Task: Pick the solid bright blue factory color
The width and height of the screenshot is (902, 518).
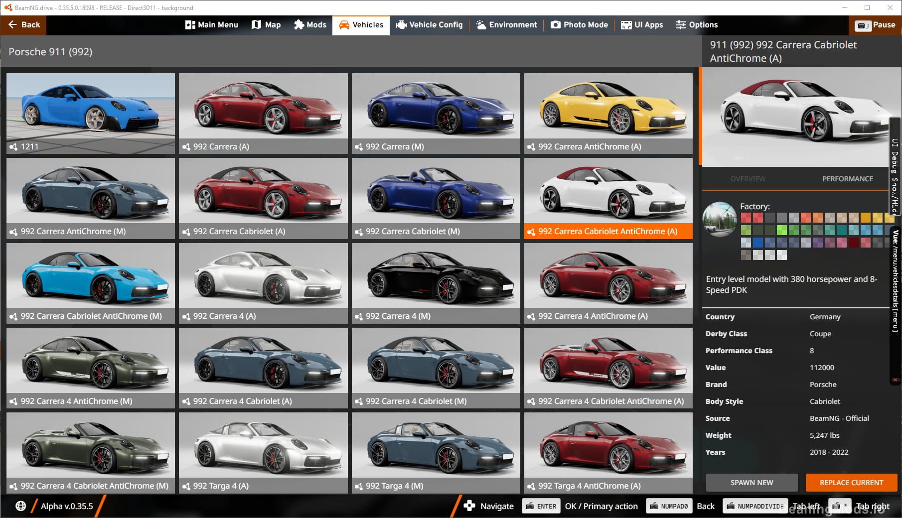Action: 758,243
